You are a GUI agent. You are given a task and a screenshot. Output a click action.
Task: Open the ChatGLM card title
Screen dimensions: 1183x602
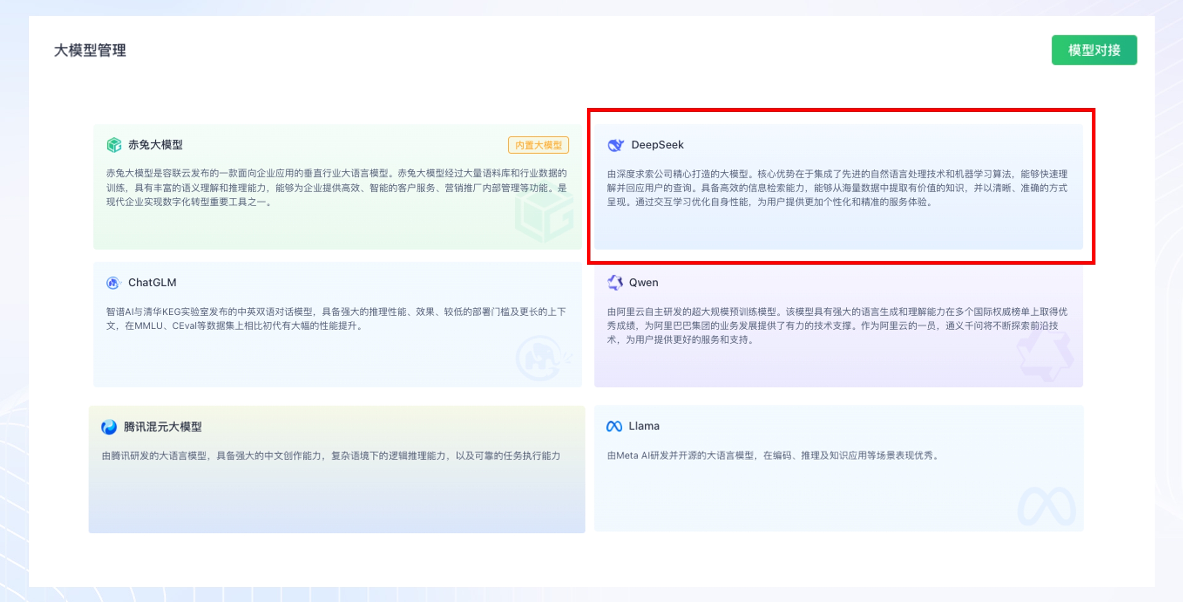152,282
